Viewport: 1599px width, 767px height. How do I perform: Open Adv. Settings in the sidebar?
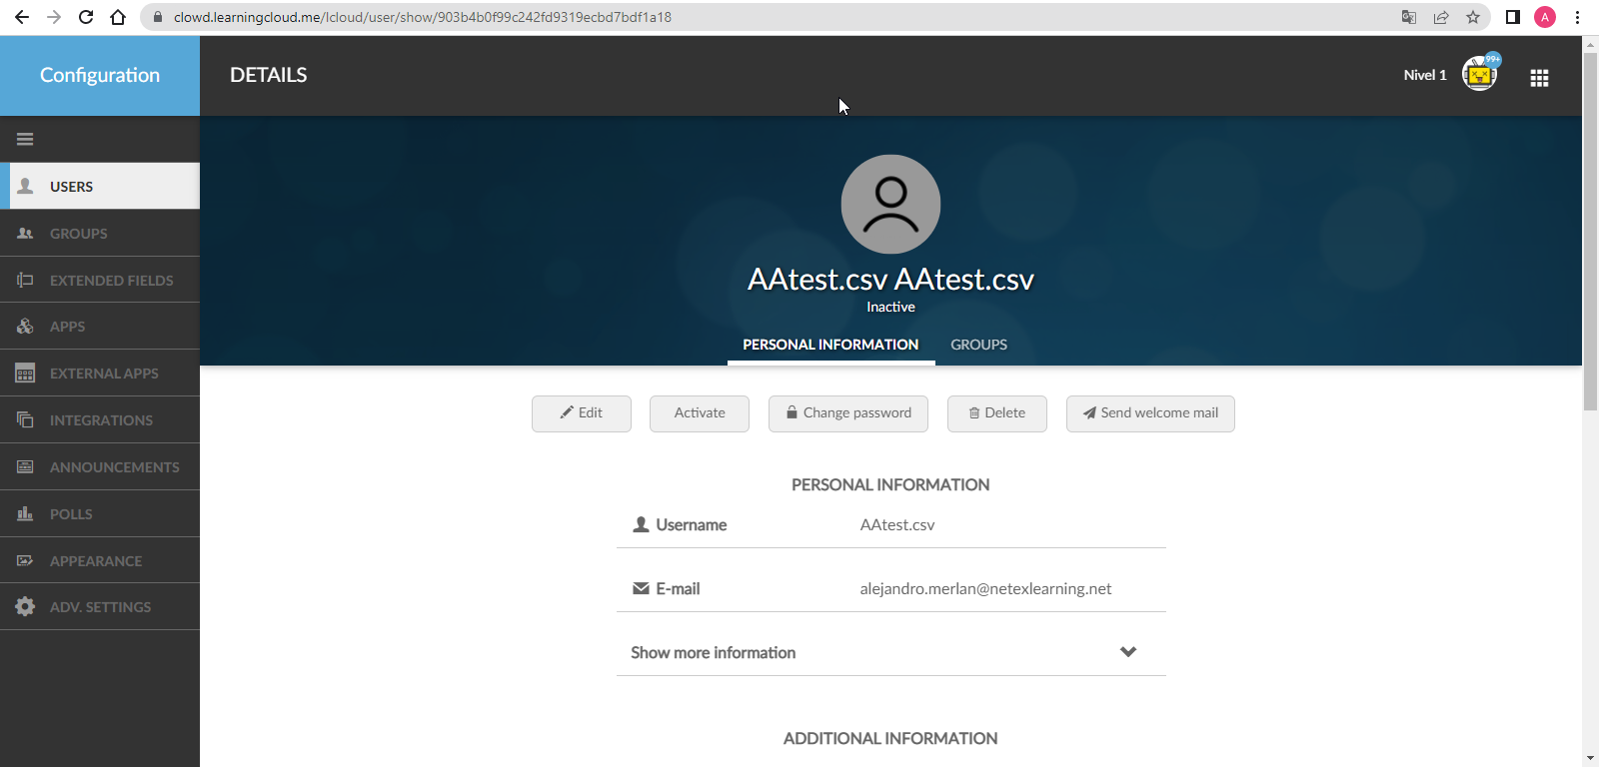[100, 607]
